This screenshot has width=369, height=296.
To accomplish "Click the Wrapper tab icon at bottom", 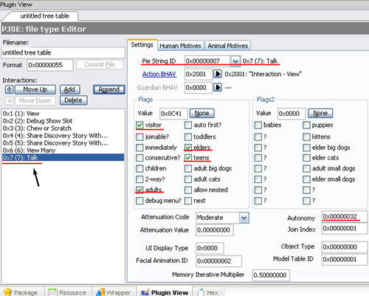I will tap(100, 292).
